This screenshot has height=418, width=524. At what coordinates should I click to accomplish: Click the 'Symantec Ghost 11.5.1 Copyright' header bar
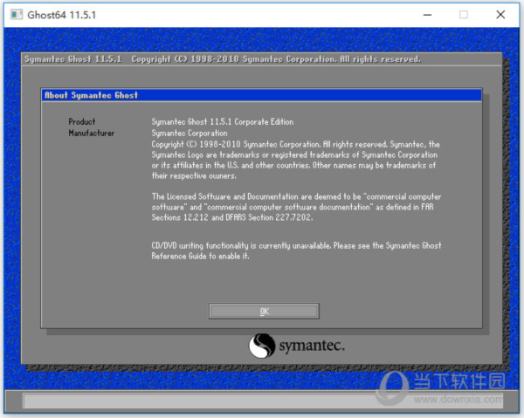(261, 59)
